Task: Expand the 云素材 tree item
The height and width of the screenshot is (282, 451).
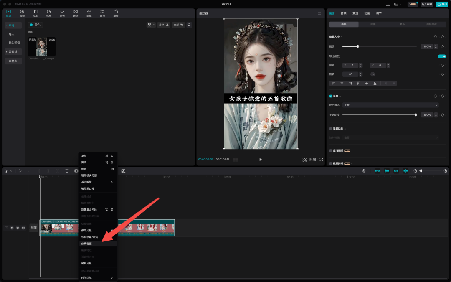Action: coord(7,52)
